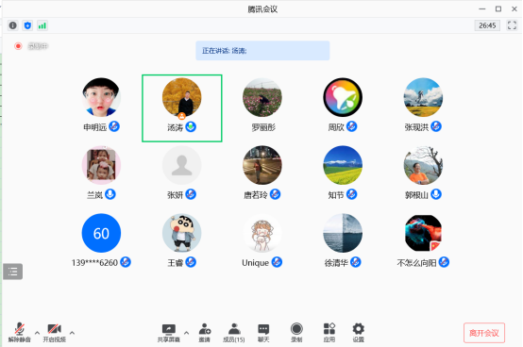Screen dimensions: 523x347
Task: Click 汤涛's active mic icon
Action: (x=191, y=126)
